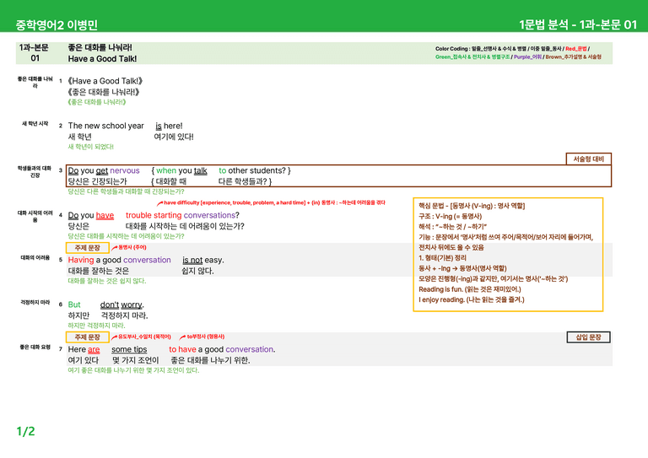Click green translation '새 학년이 되었다!'
This screenshot has width=648, height=458.
pos(90,147)
